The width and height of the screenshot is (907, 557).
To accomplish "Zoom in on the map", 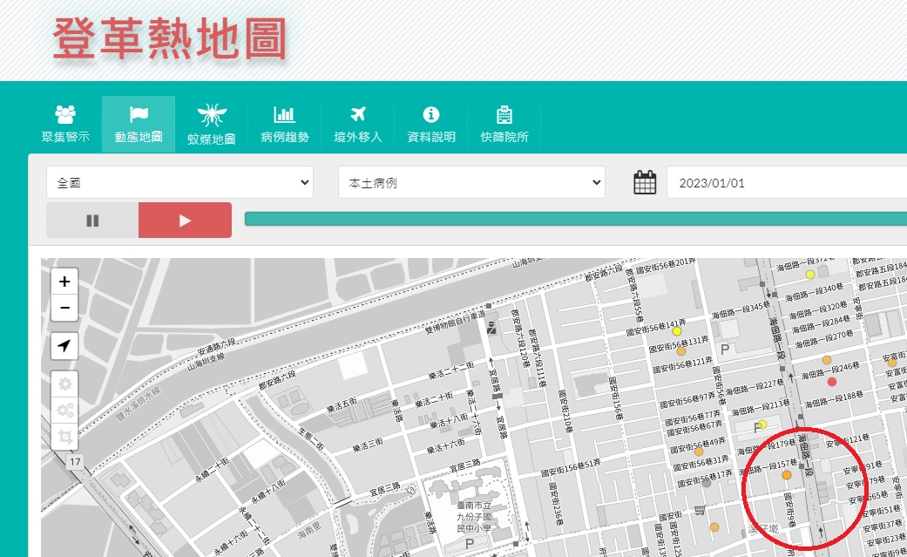I will click(x=64, y=282).
